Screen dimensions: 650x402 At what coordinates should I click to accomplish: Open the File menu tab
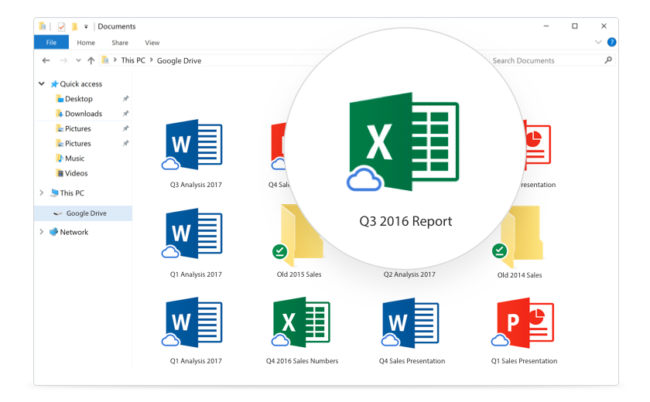(51, 43)
